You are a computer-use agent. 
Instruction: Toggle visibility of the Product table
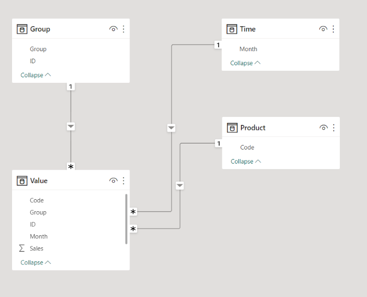tap(324, 128)
